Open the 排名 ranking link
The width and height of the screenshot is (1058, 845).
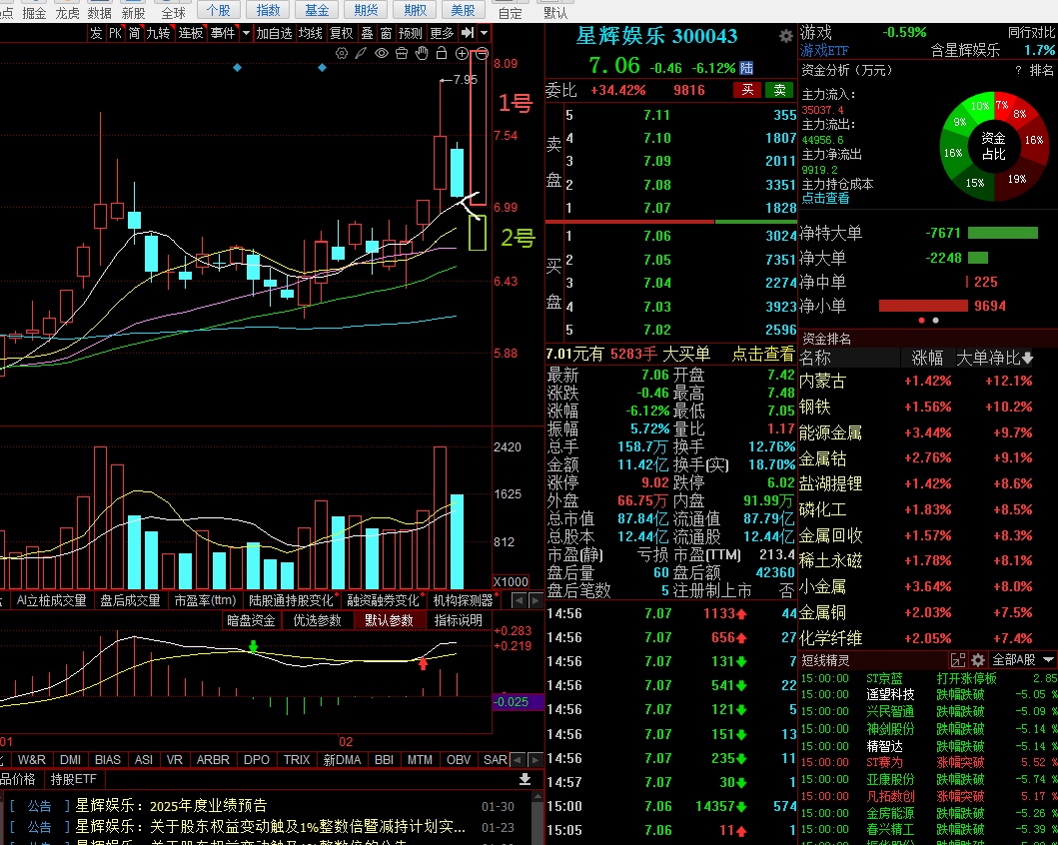pyautogui.click(x=1042, y=70)
